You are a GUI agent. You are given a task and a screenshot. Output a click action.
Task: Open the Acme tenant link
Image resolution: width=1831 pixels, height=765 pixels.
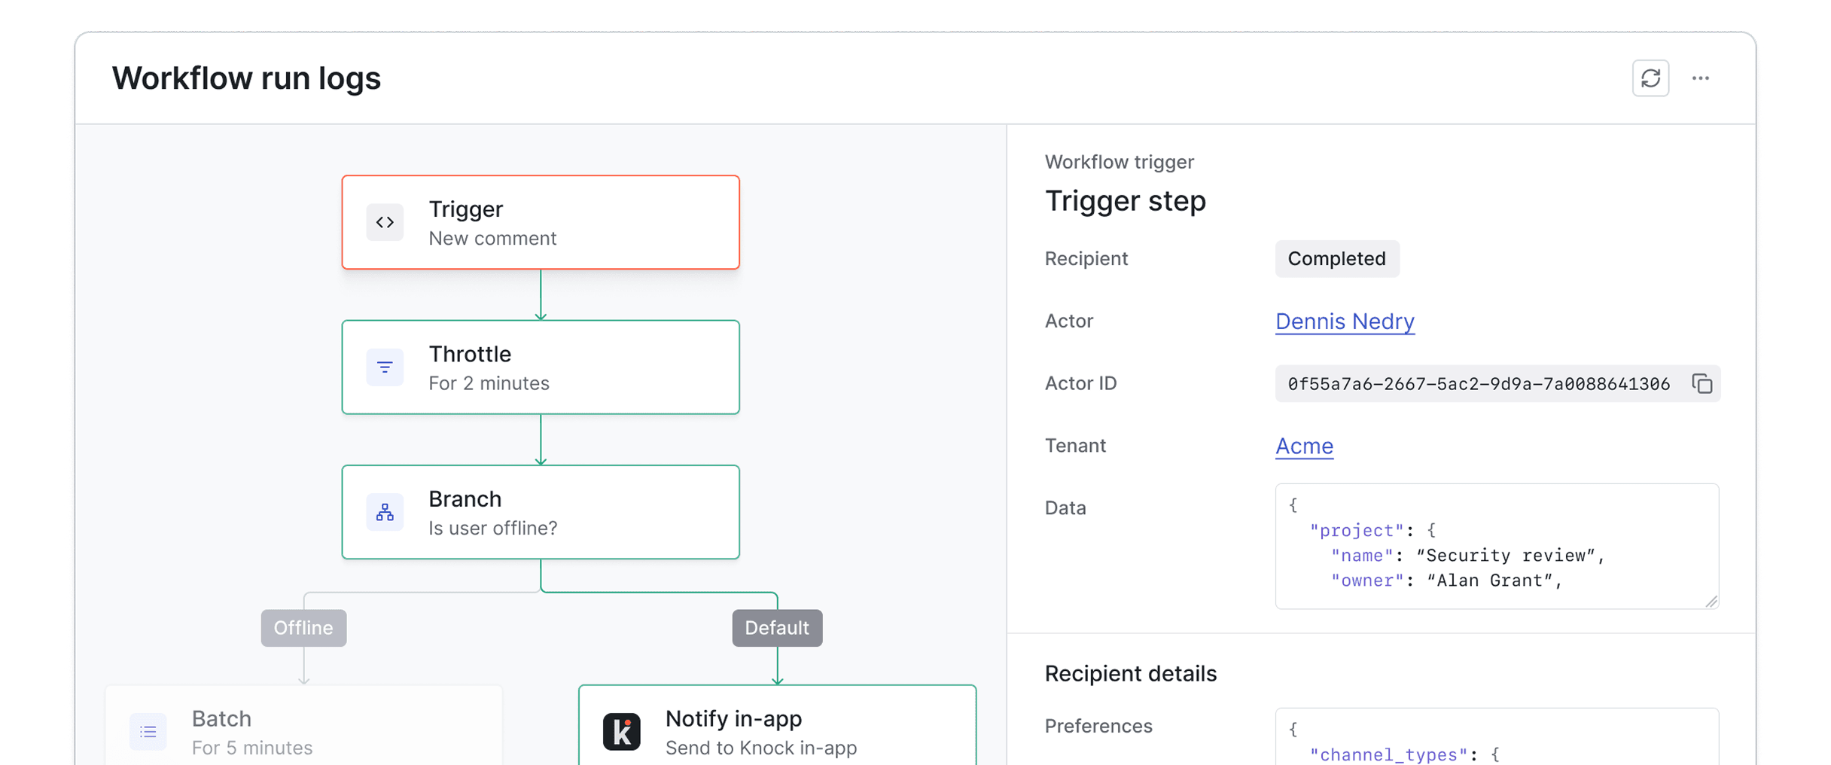click(1303, 446)
